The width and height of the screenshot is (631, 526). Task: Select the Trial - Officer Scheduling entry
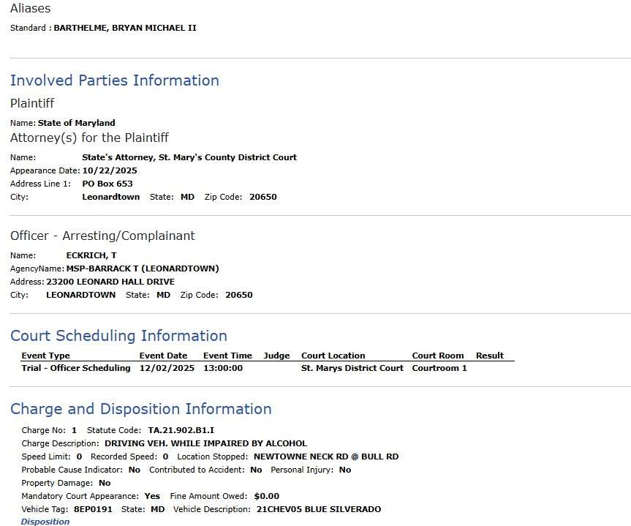click(x=76, y=368)
